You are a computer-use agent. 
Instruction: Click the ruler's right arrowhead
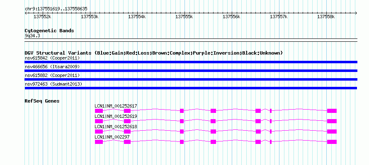(x=356, y=13)
